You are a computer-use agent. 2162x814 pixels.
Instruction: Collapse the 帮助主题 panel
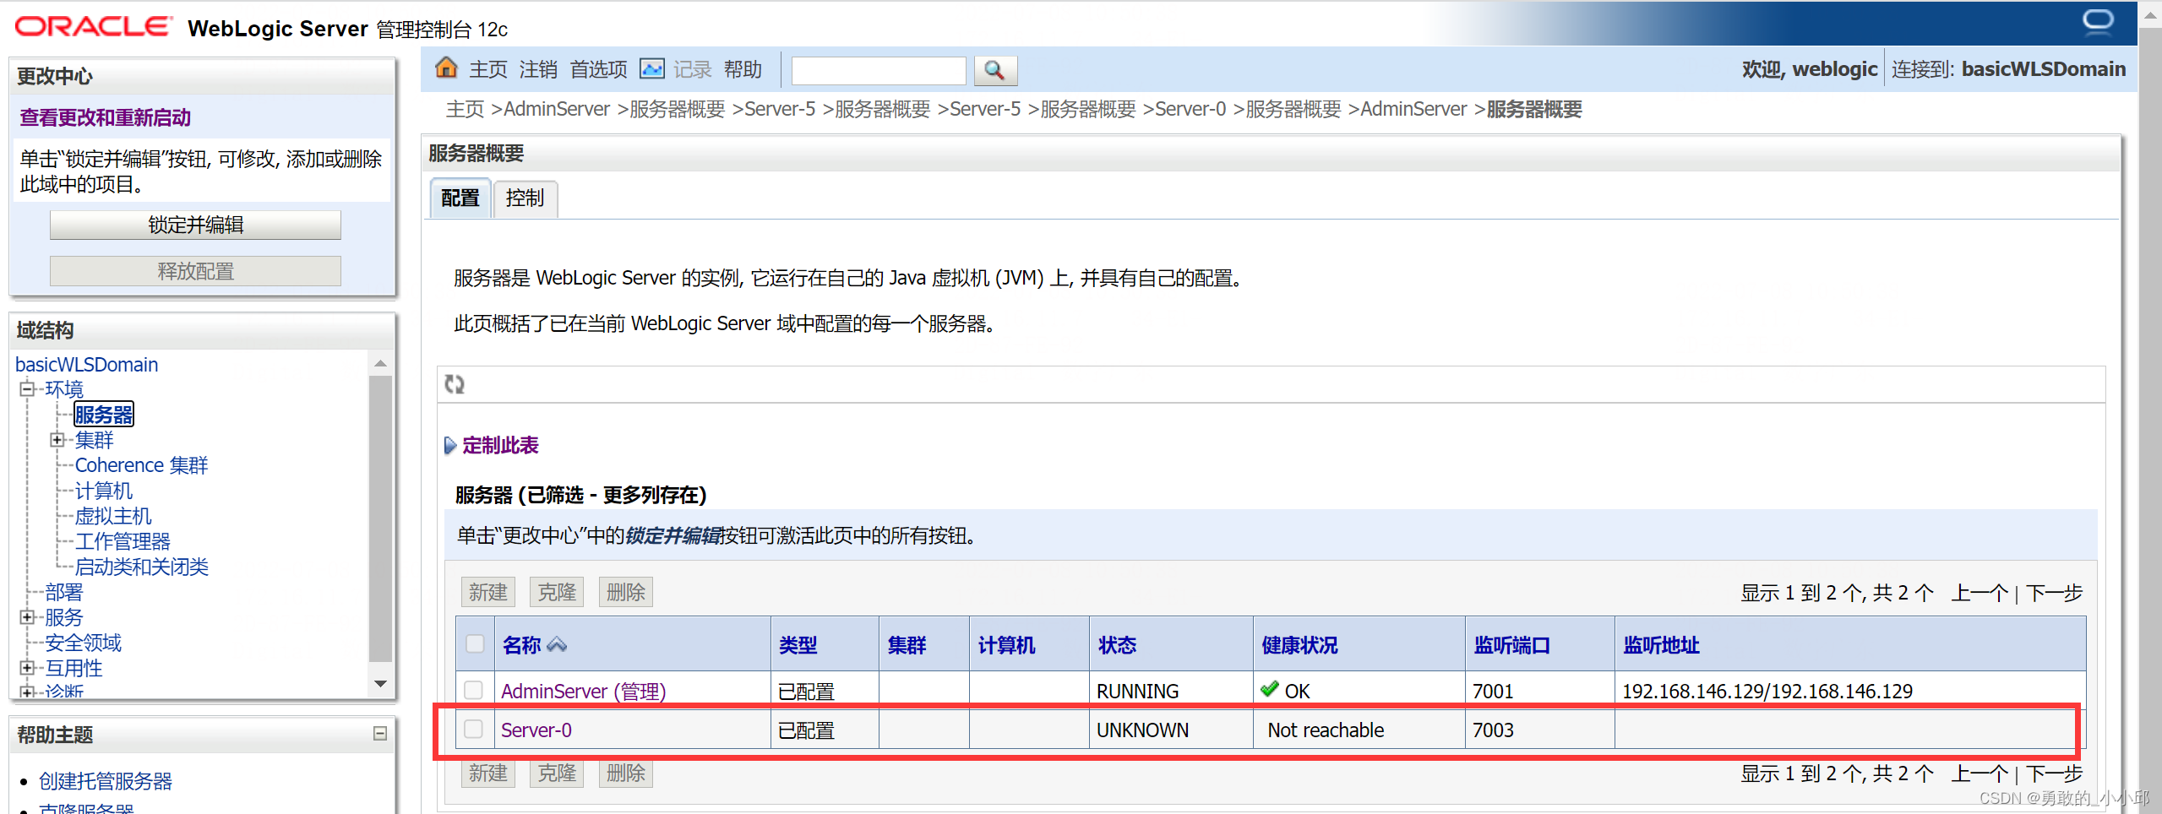tap(380, 734)
